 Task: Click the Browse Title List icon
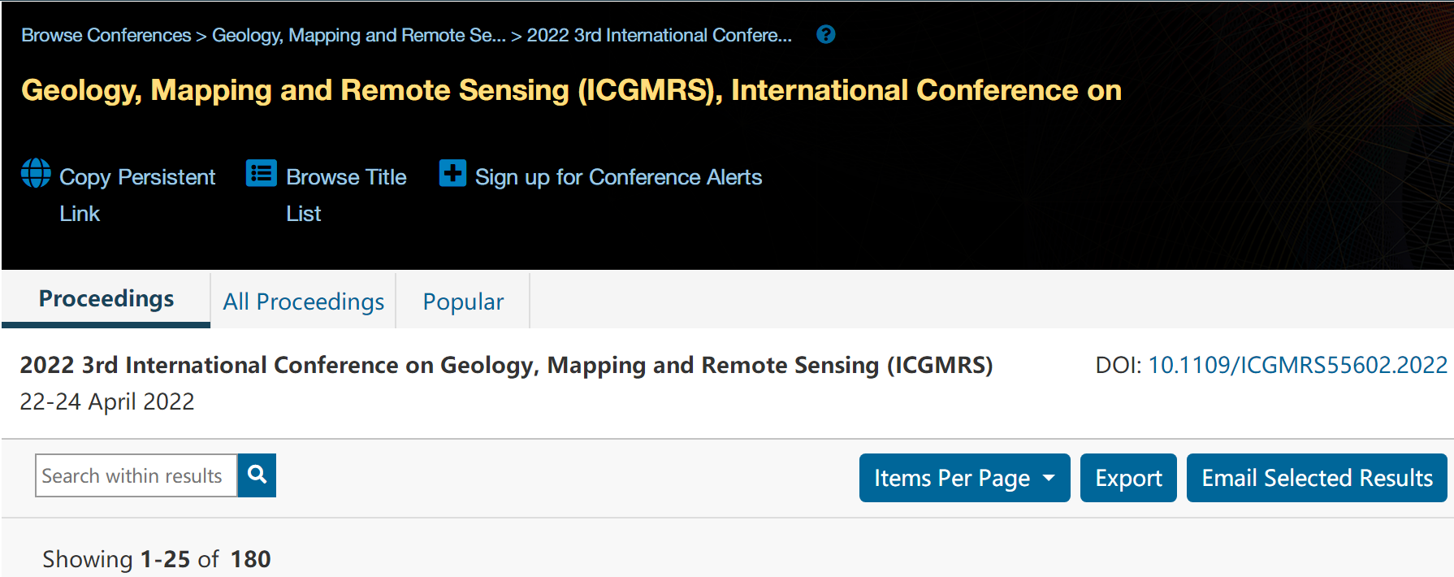(x=262, y=173)
